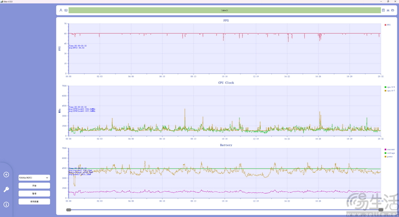The image size is (399, 217).
Task: Open the V2505A(WIFI) device dropdown
Action: pyautogui.click(x=34, y=178)
